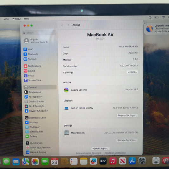Click the computer name Test's MacBook Air
Viewport: 169px width, 169px height.
point(128,47)
